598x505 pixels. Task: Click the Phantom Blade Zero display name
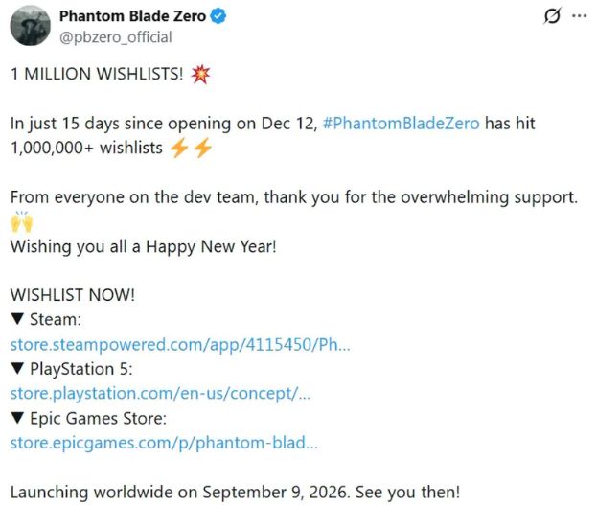[132, 16]
